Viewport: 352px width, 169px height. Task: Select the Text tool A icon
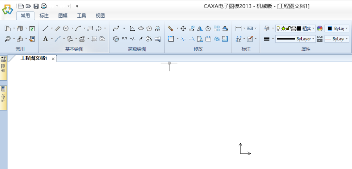[45, 39]
